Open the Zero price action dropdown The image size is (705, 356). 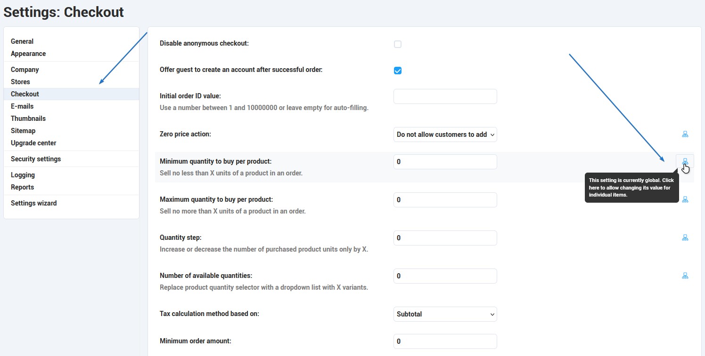click(445, 134)
